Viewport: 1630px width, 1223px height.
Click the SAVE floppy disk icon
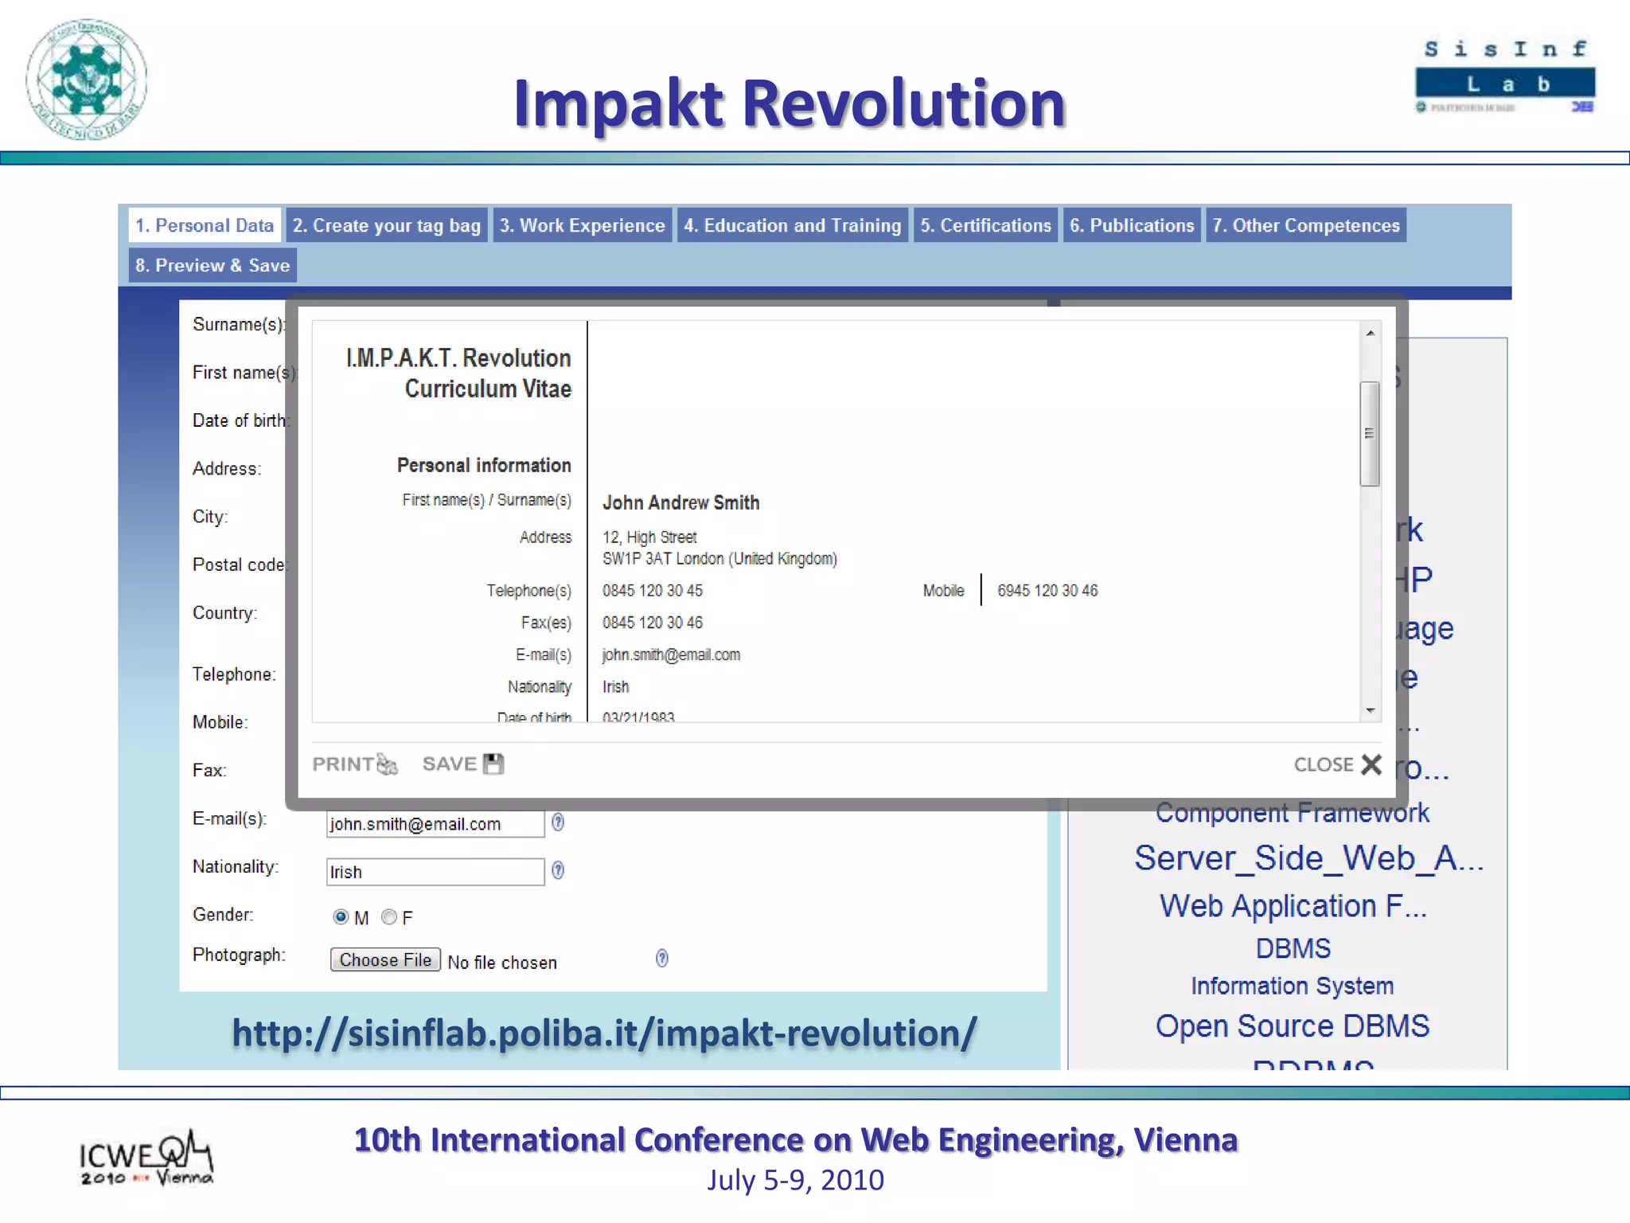(x=493, y=764)
